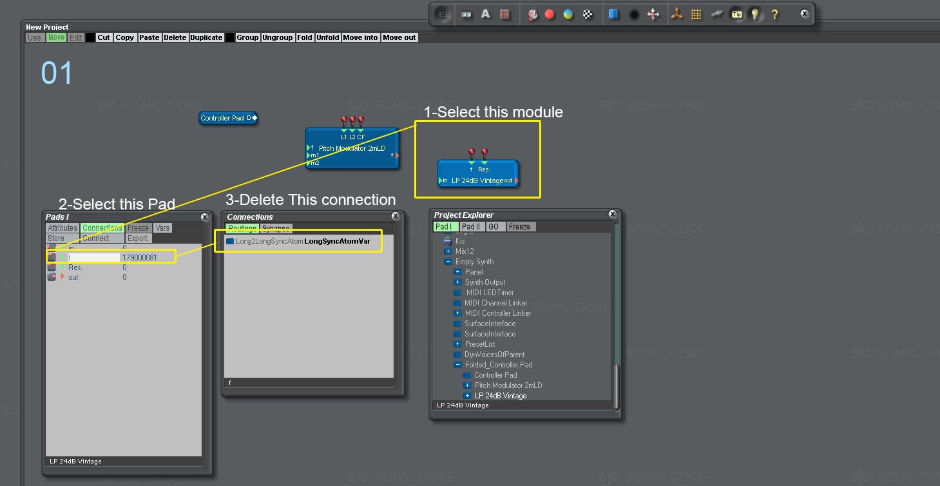Open Help via the question mark icon

pos(775,14)
